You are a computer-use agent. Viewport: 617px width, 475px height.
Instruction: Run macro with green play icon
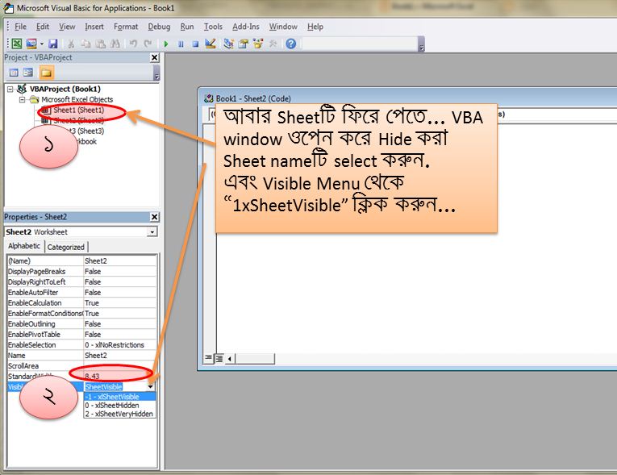click(x=166, y=44)
